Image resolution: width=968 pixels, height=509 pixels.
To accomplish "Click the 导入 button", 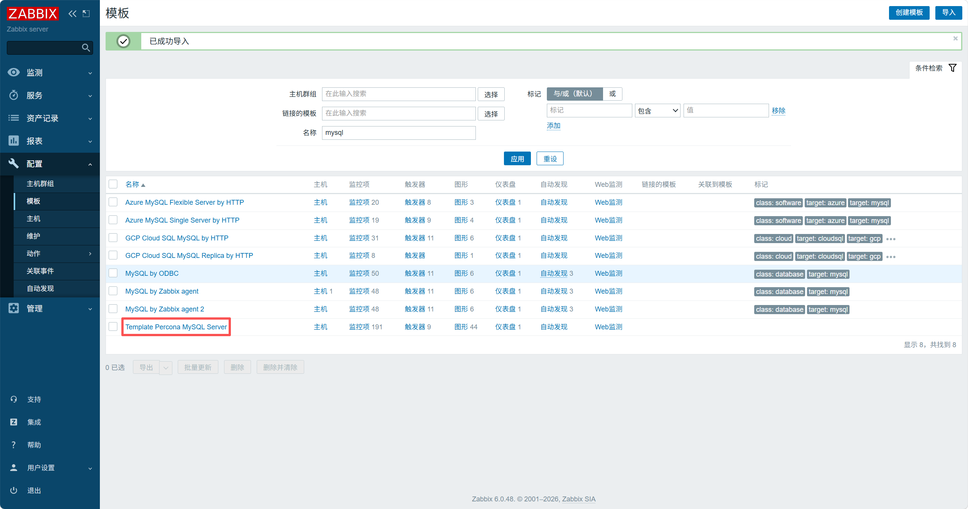I will [949, 13].
